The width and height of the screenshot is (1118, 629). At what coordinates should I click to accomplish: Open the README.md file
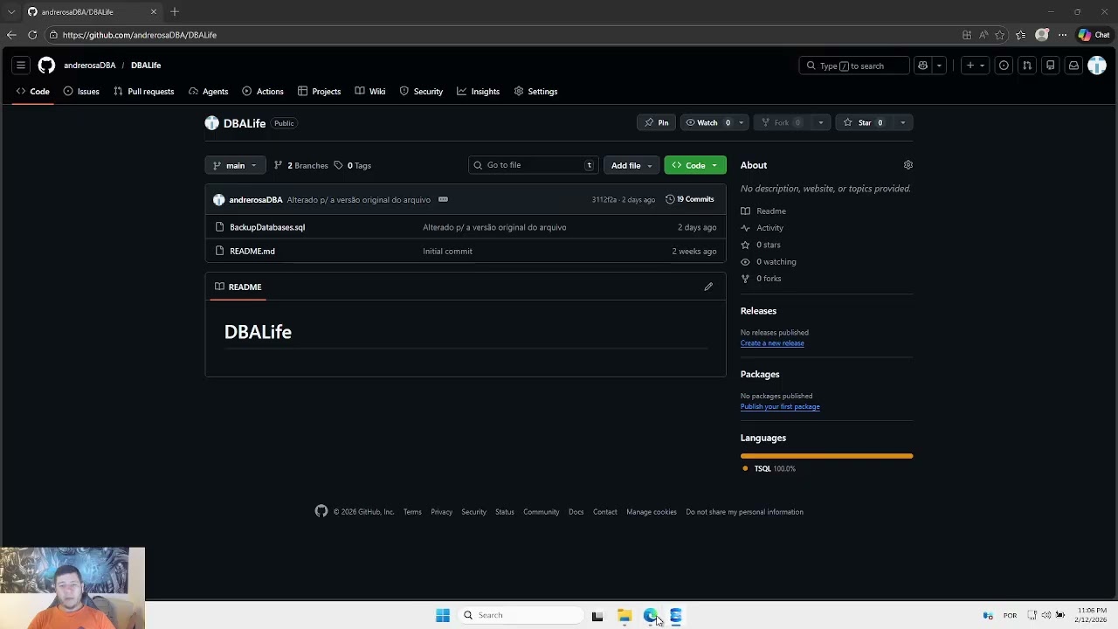point(252,252)
